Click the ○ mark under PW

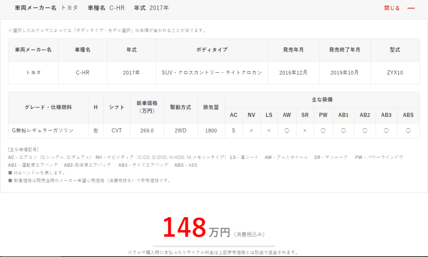click(323, 131)
